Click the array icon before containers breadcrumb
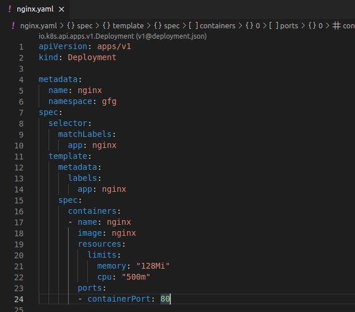 pyautogui.click(x=193, y=26)
